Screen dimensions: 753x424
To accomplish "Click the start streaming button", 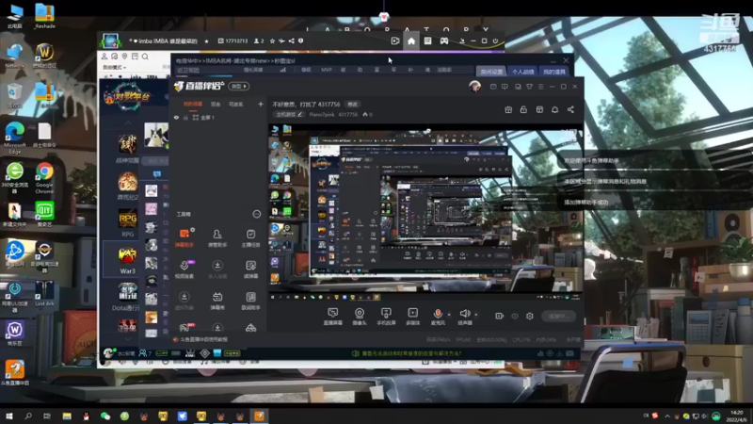I will pyautogui.click(x=558, y=316).
